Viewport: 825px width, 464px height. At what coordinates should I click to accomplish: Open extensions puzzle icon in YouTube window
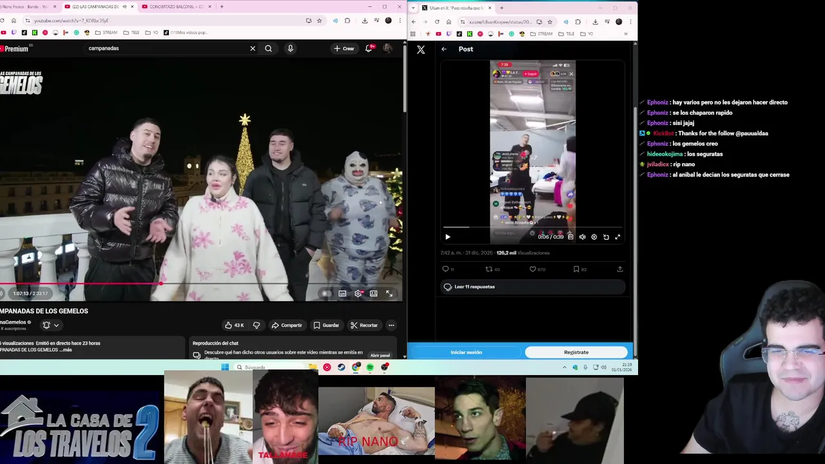click(x=347, y=21)
